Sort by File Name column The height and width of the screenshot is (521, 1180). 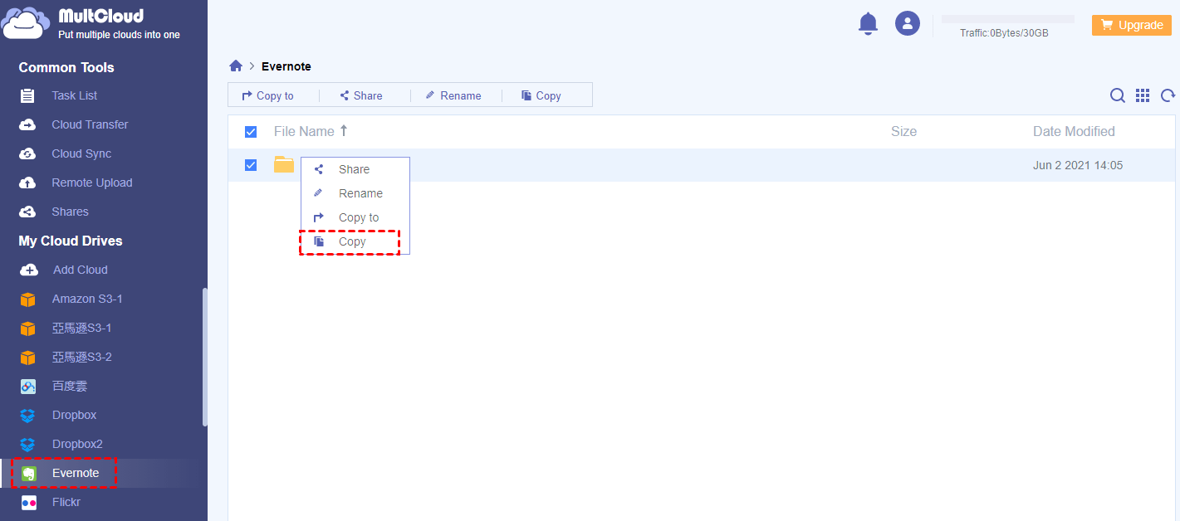click(304, 131)
